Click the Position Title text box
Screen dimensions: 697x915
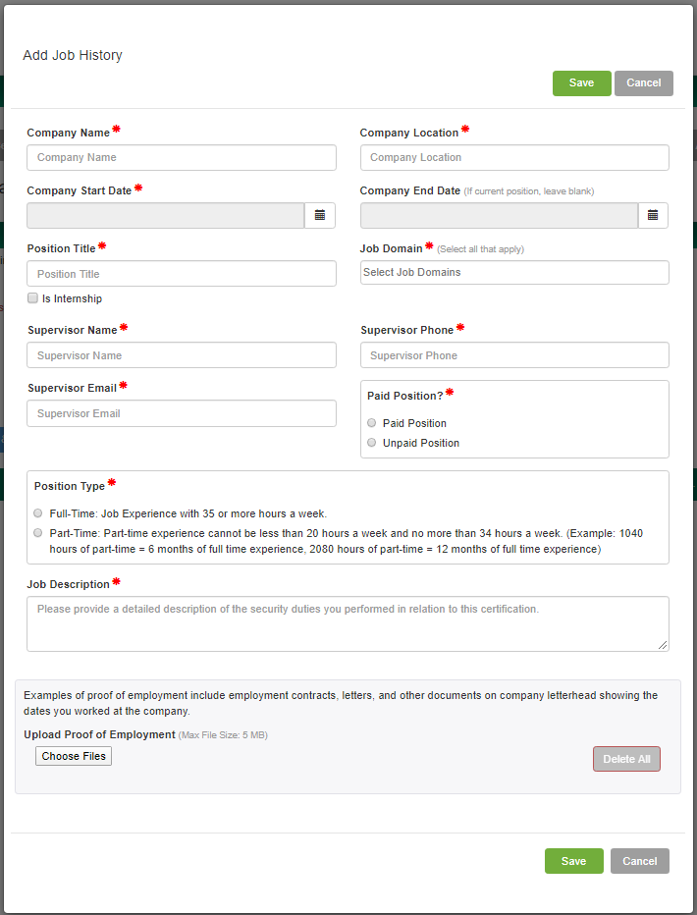tap(182, 274)
